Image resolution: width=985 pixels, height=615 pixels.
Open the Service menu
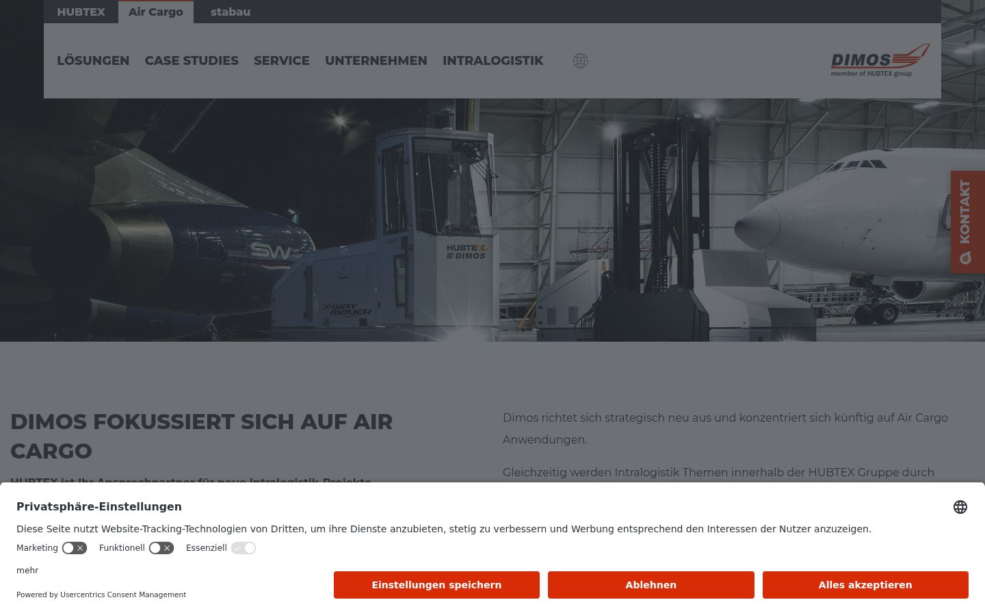[282, 61]
